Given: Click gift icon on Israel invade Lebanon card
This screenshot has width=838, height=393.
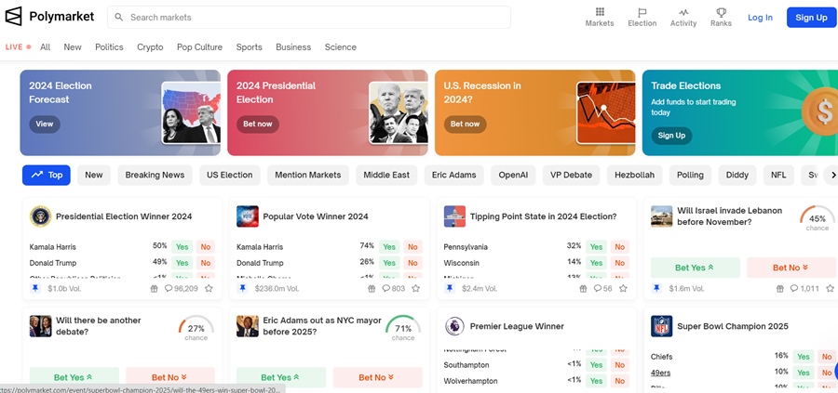Looking at the screenshot, I should tap(780, 289).
